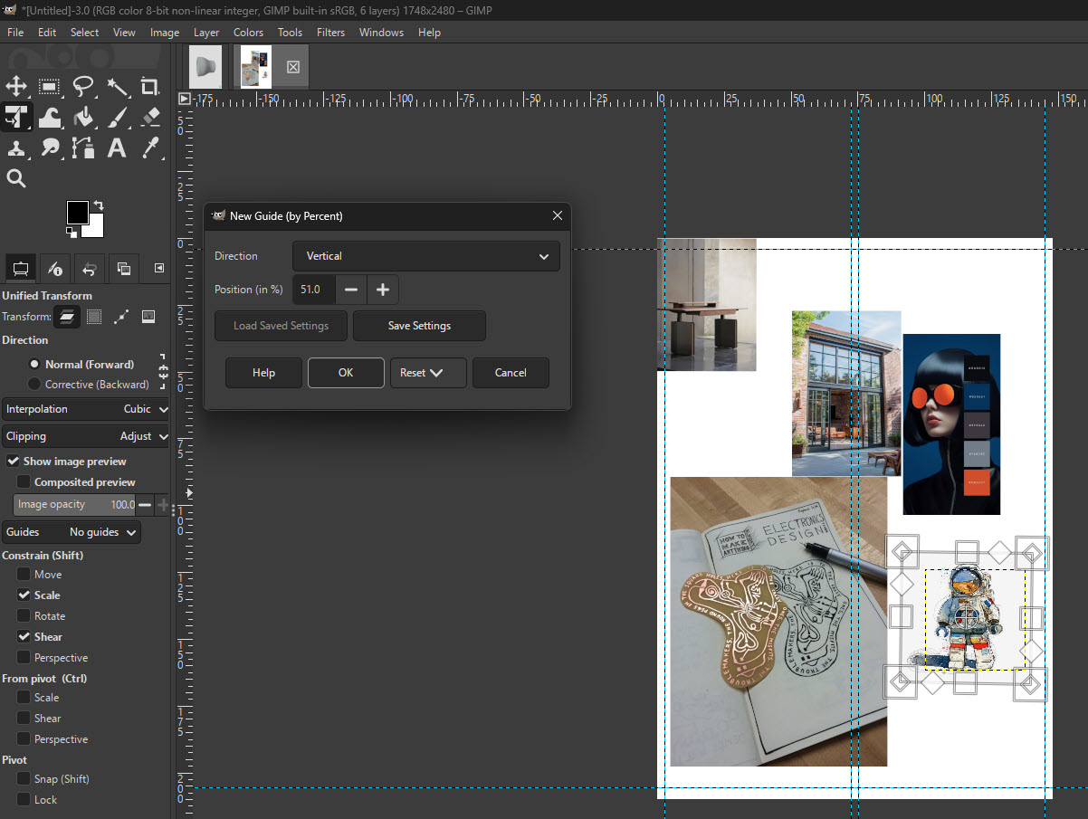The height and width of the screenshot is (819, 1088).
Task: Click the Save Settings button
Action: (x=419, y=326)
